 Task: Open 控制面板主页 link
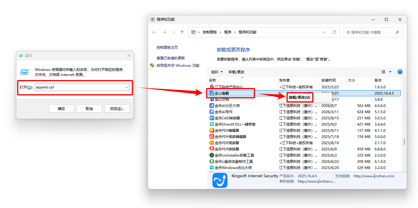[167, 47]
